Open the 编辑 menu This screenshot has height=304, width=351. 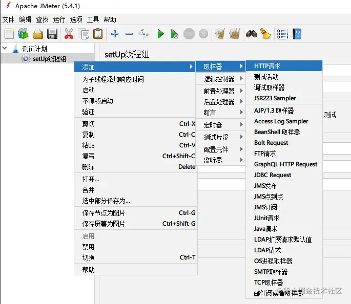coord(25,19)
